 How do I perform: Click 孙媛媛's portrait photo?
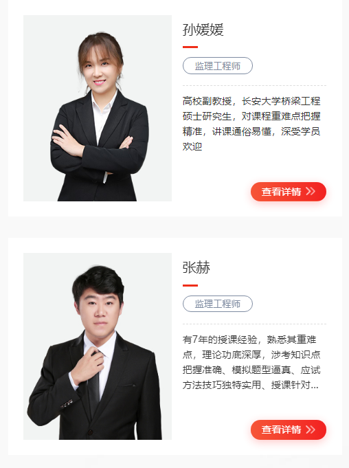(x=98, y=108)
